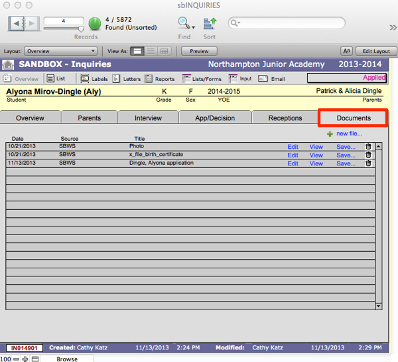The image size is (398, 362).
Task: Click the Sort records icon
Action: pos(210,23)
